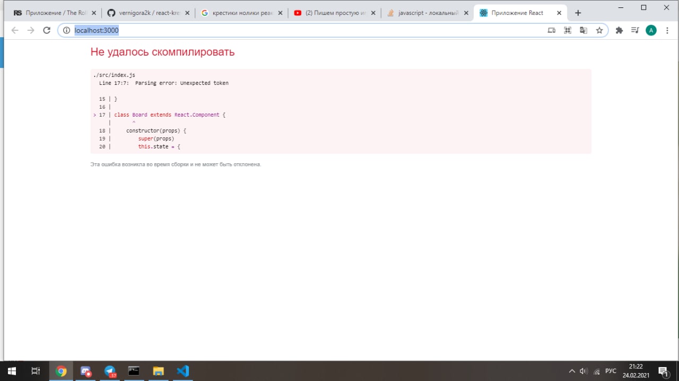Click the heading Не удалось скомпилировать
This screenshot has width=679, height=381.
[162, 52]
